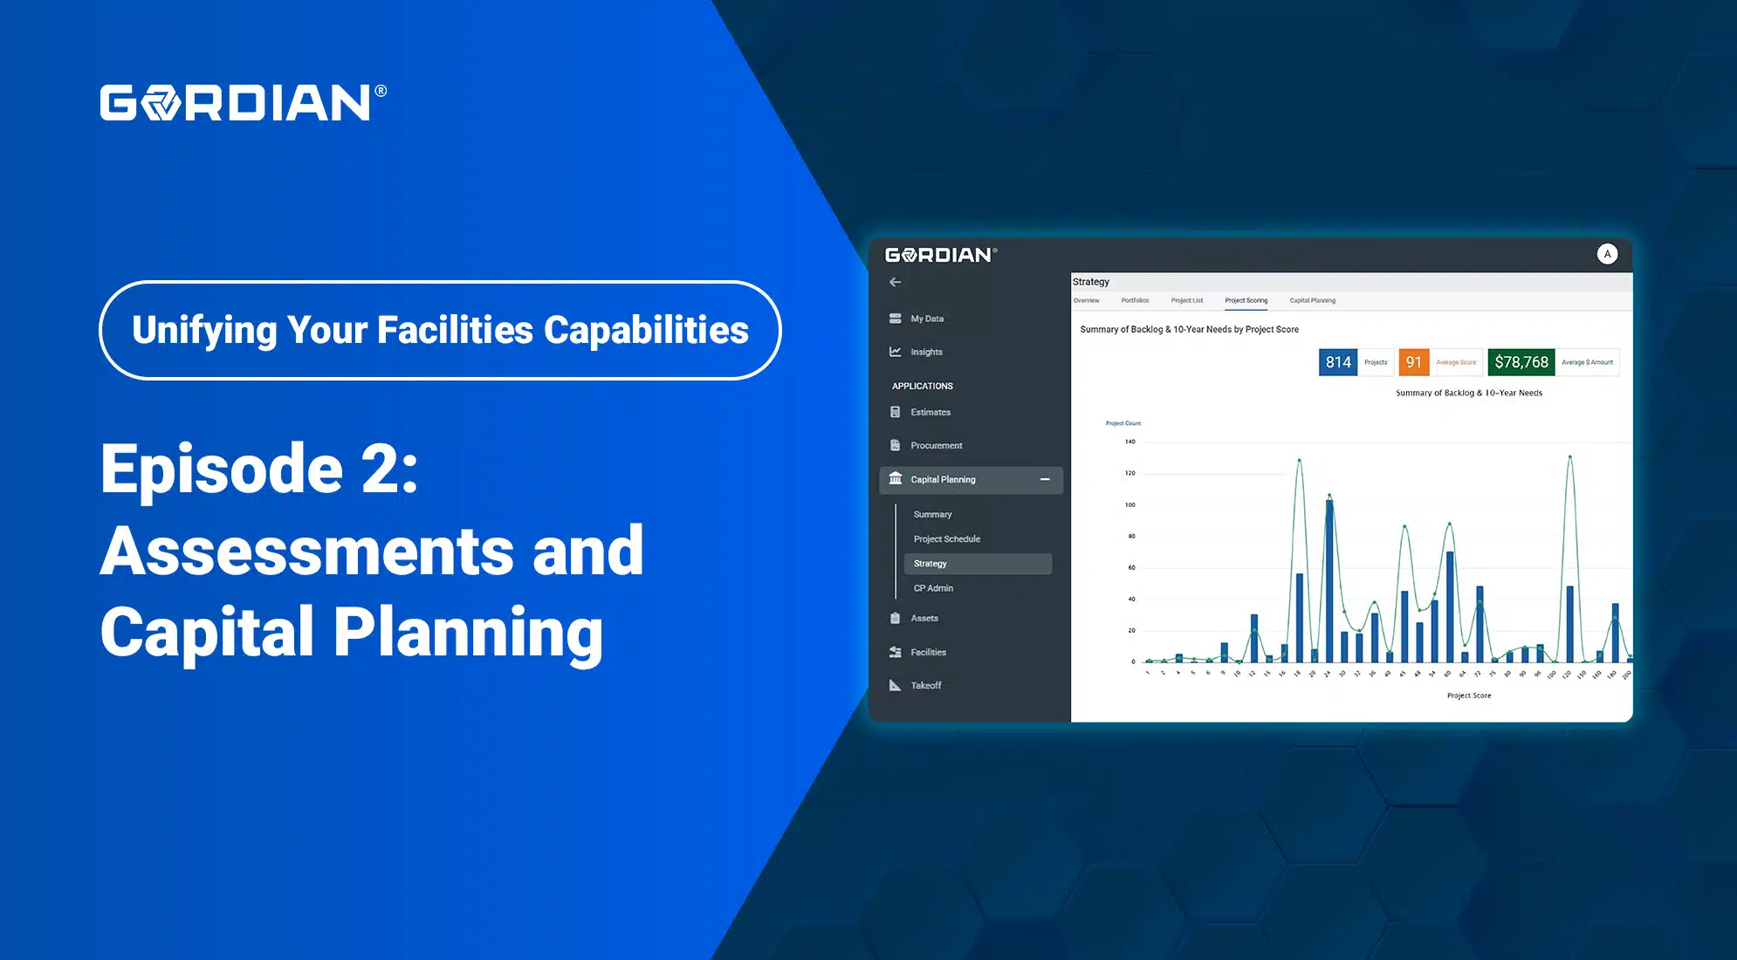The width and height of the screenshot is (1737, 960).
Task: Open the Portfolios section
Action: (1136, 300)
